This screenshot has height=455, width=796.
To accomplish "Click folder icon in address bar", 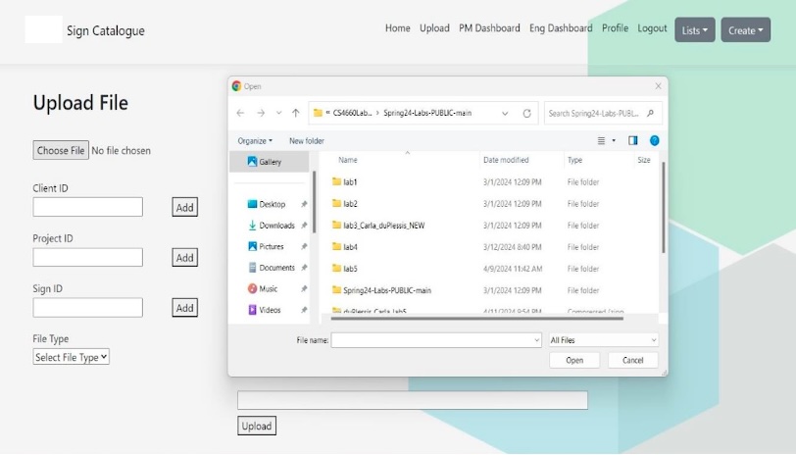I will (318, 113).
